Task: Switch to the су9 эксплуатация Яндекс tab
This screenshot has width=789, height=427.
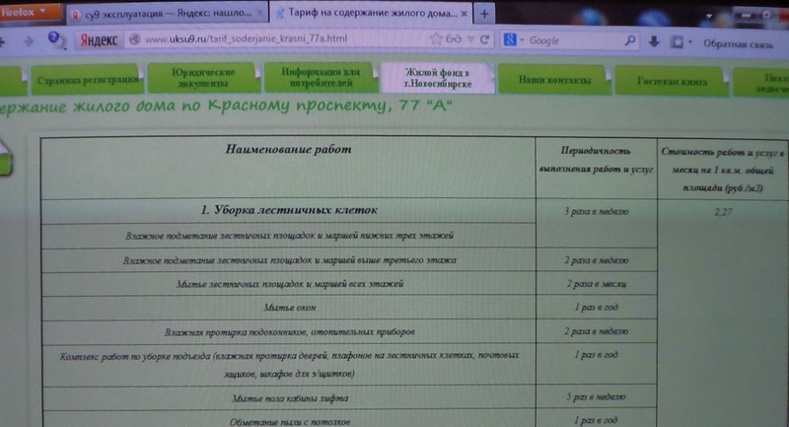Action: pyautogui.click(x=167, y=14)
